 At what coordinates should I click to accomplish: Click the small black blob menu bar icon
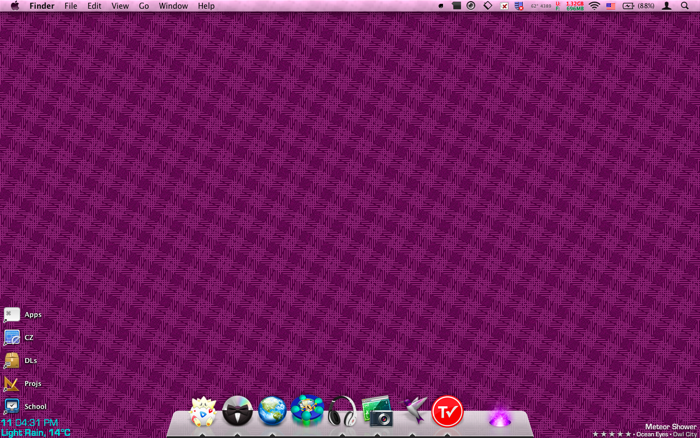click(x=441, y=6)
